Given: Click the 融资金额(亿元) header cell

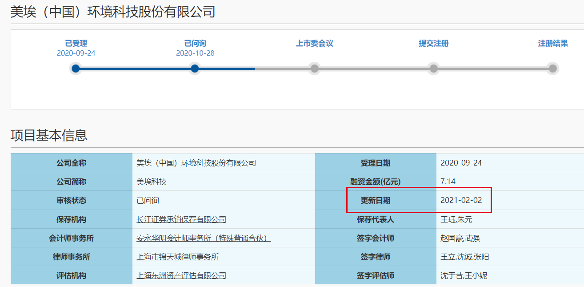Looking at the screenshot, I should point(376,182).
